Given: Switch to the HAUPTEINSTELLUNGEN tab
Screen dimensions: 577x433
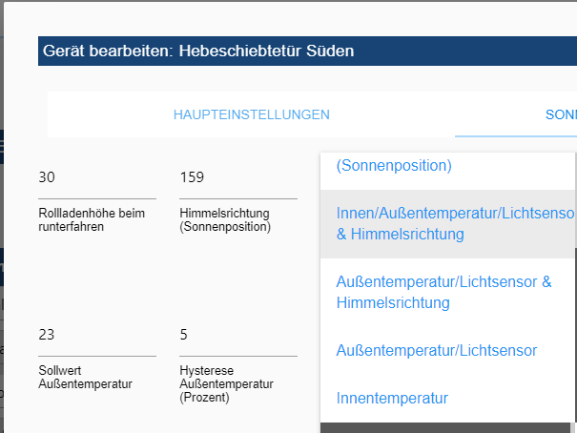Looking at the screenshot, I should click(x=251, y=114).
